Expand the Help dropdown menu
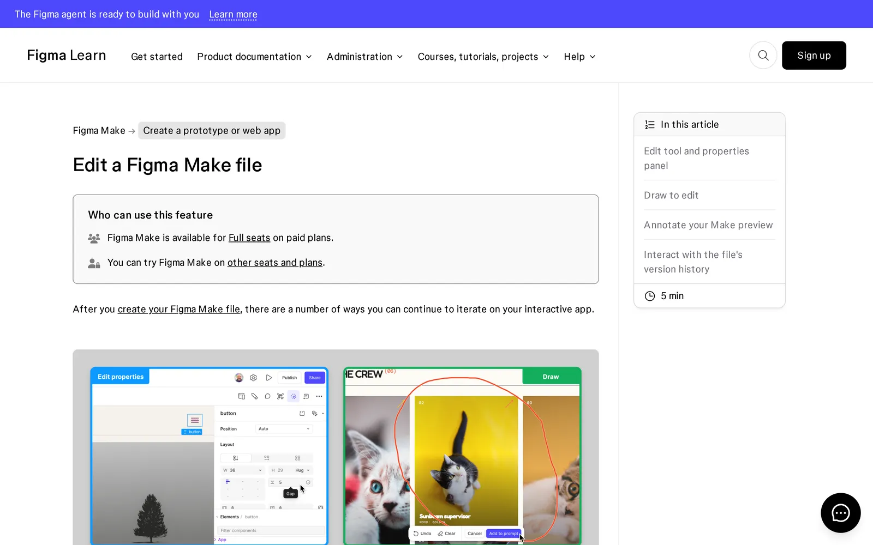Screen dimensions: 873x545 coord(579,57)
